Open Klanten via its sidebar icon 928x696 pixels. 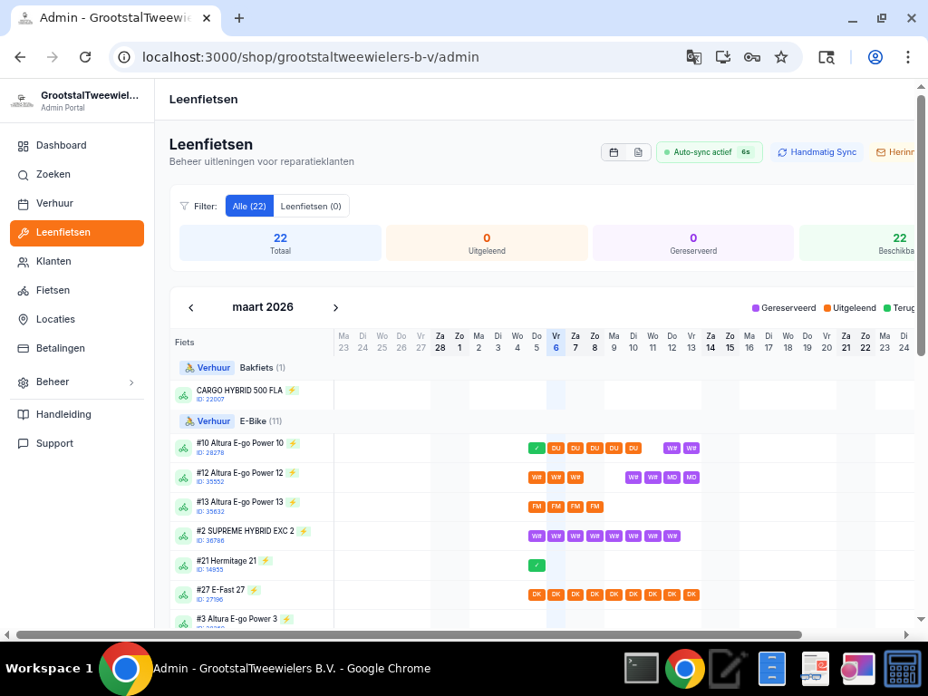22,261
